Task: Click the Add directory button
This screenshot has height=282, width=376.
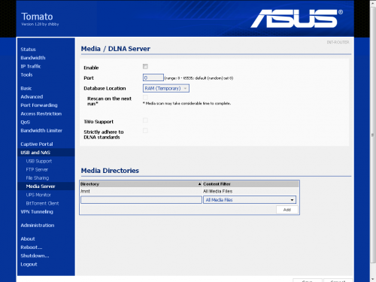Action: point(287,210)
